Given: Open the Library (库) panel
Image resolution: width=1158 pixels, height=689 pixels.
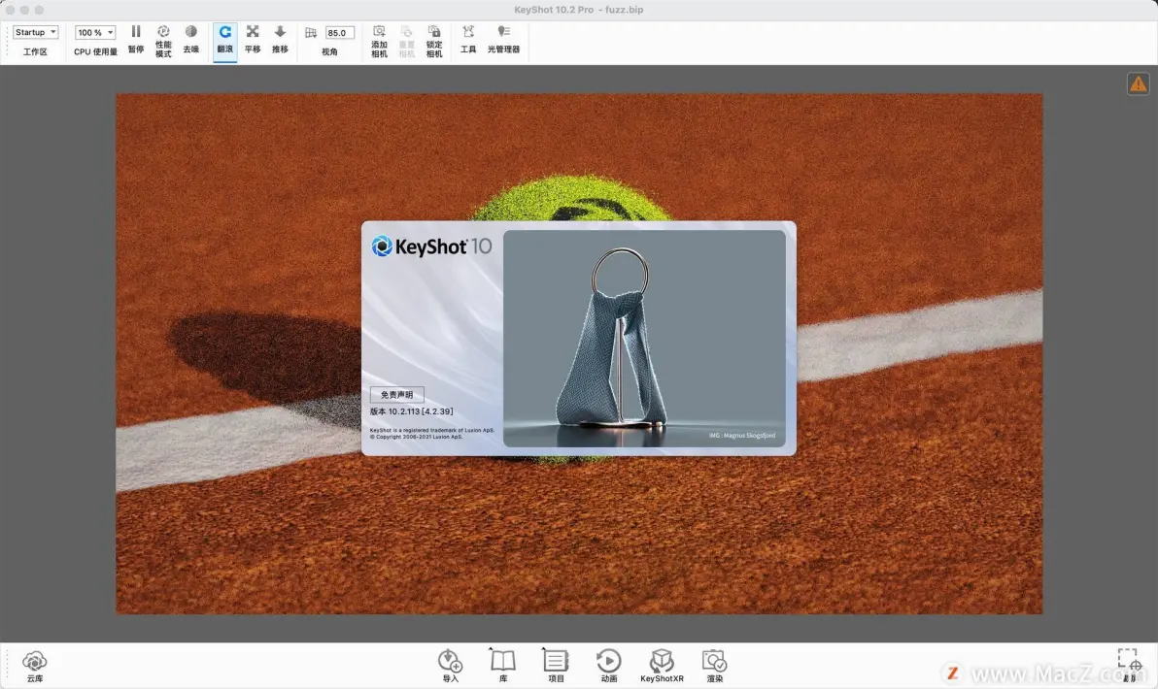Looking at the screenshot, I should tap(503, 666).
